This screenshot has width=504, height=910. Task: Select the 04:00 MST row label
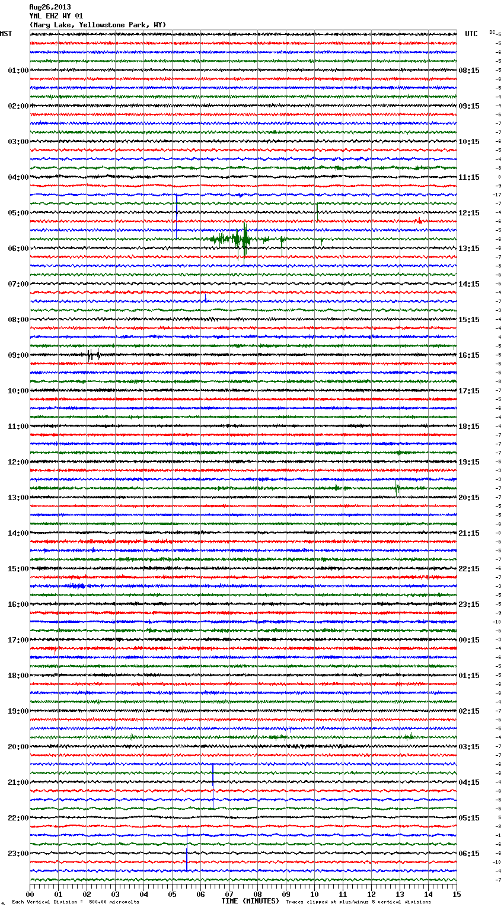pos(18,177)
